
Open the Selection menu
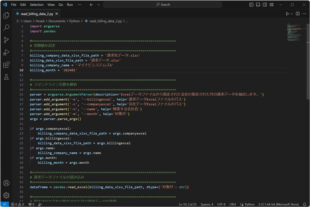tap(37, 5)
